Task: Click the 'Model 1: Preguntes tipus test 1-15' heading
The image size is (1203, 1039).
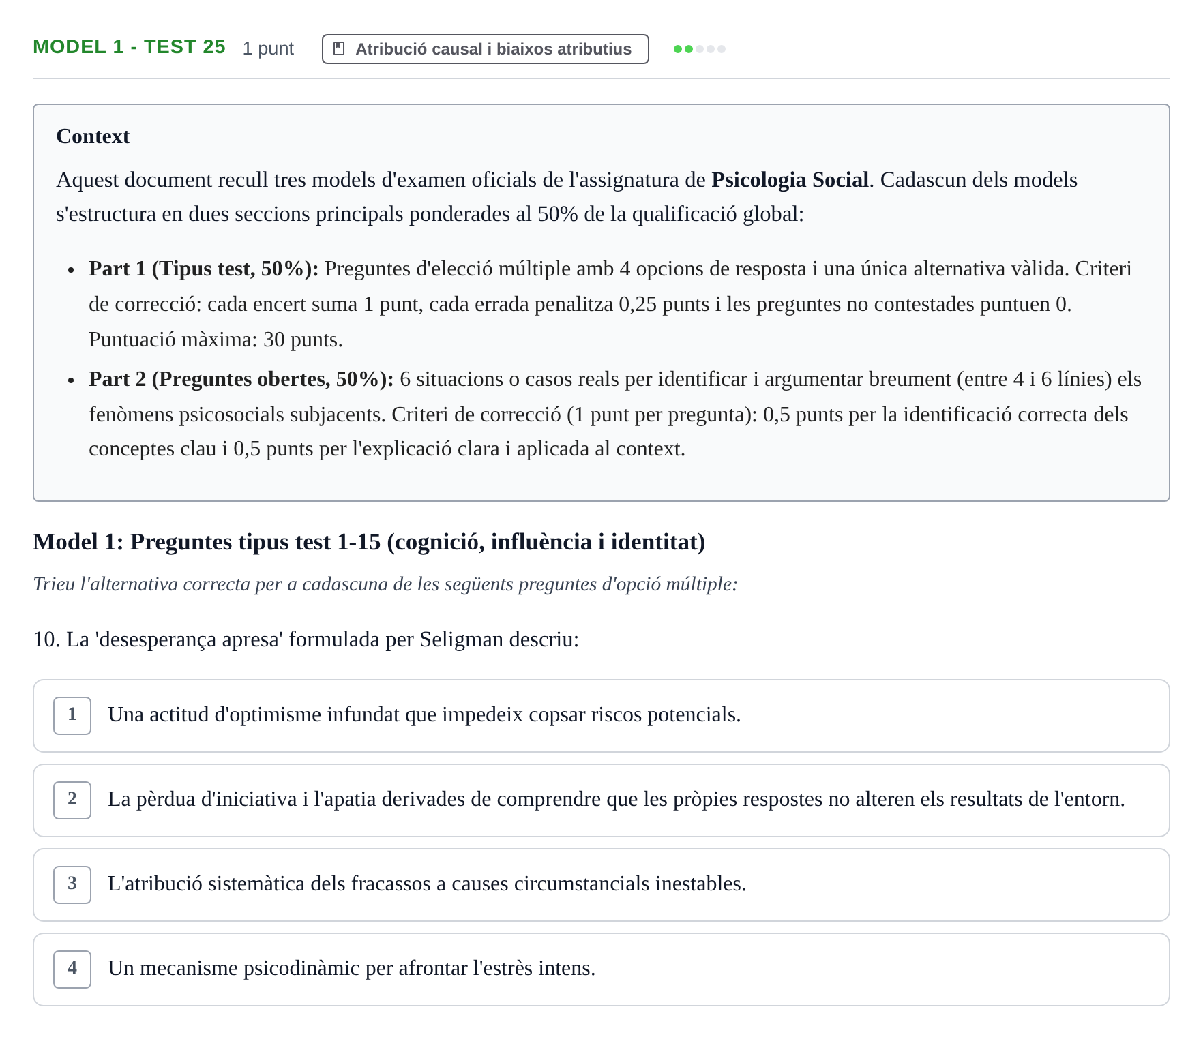Action: (x=369, y=542)
